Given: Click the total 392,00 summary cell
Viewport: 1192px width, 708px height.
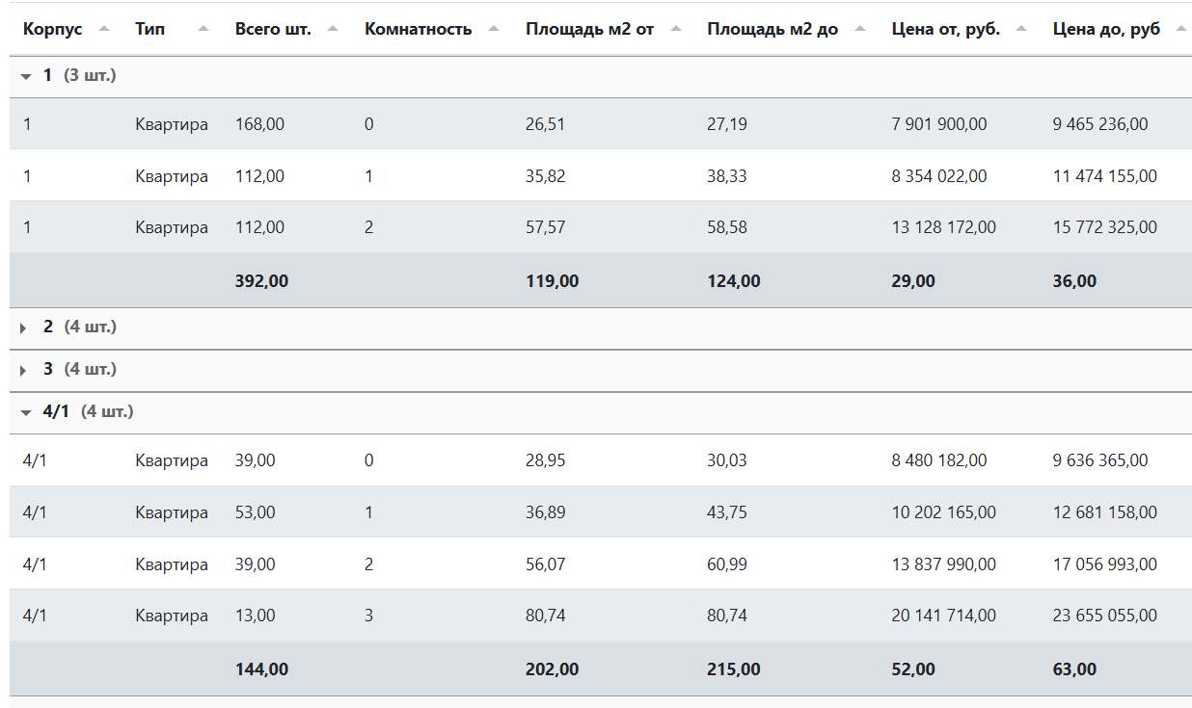Looking at the screenshot, I should (261, 281).
